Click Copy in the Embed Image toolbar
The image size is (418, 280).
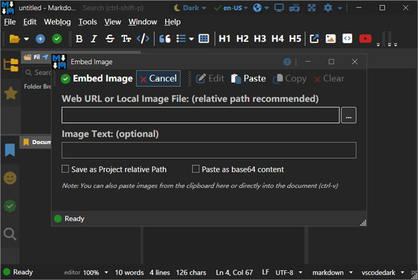tap(290, 78)
